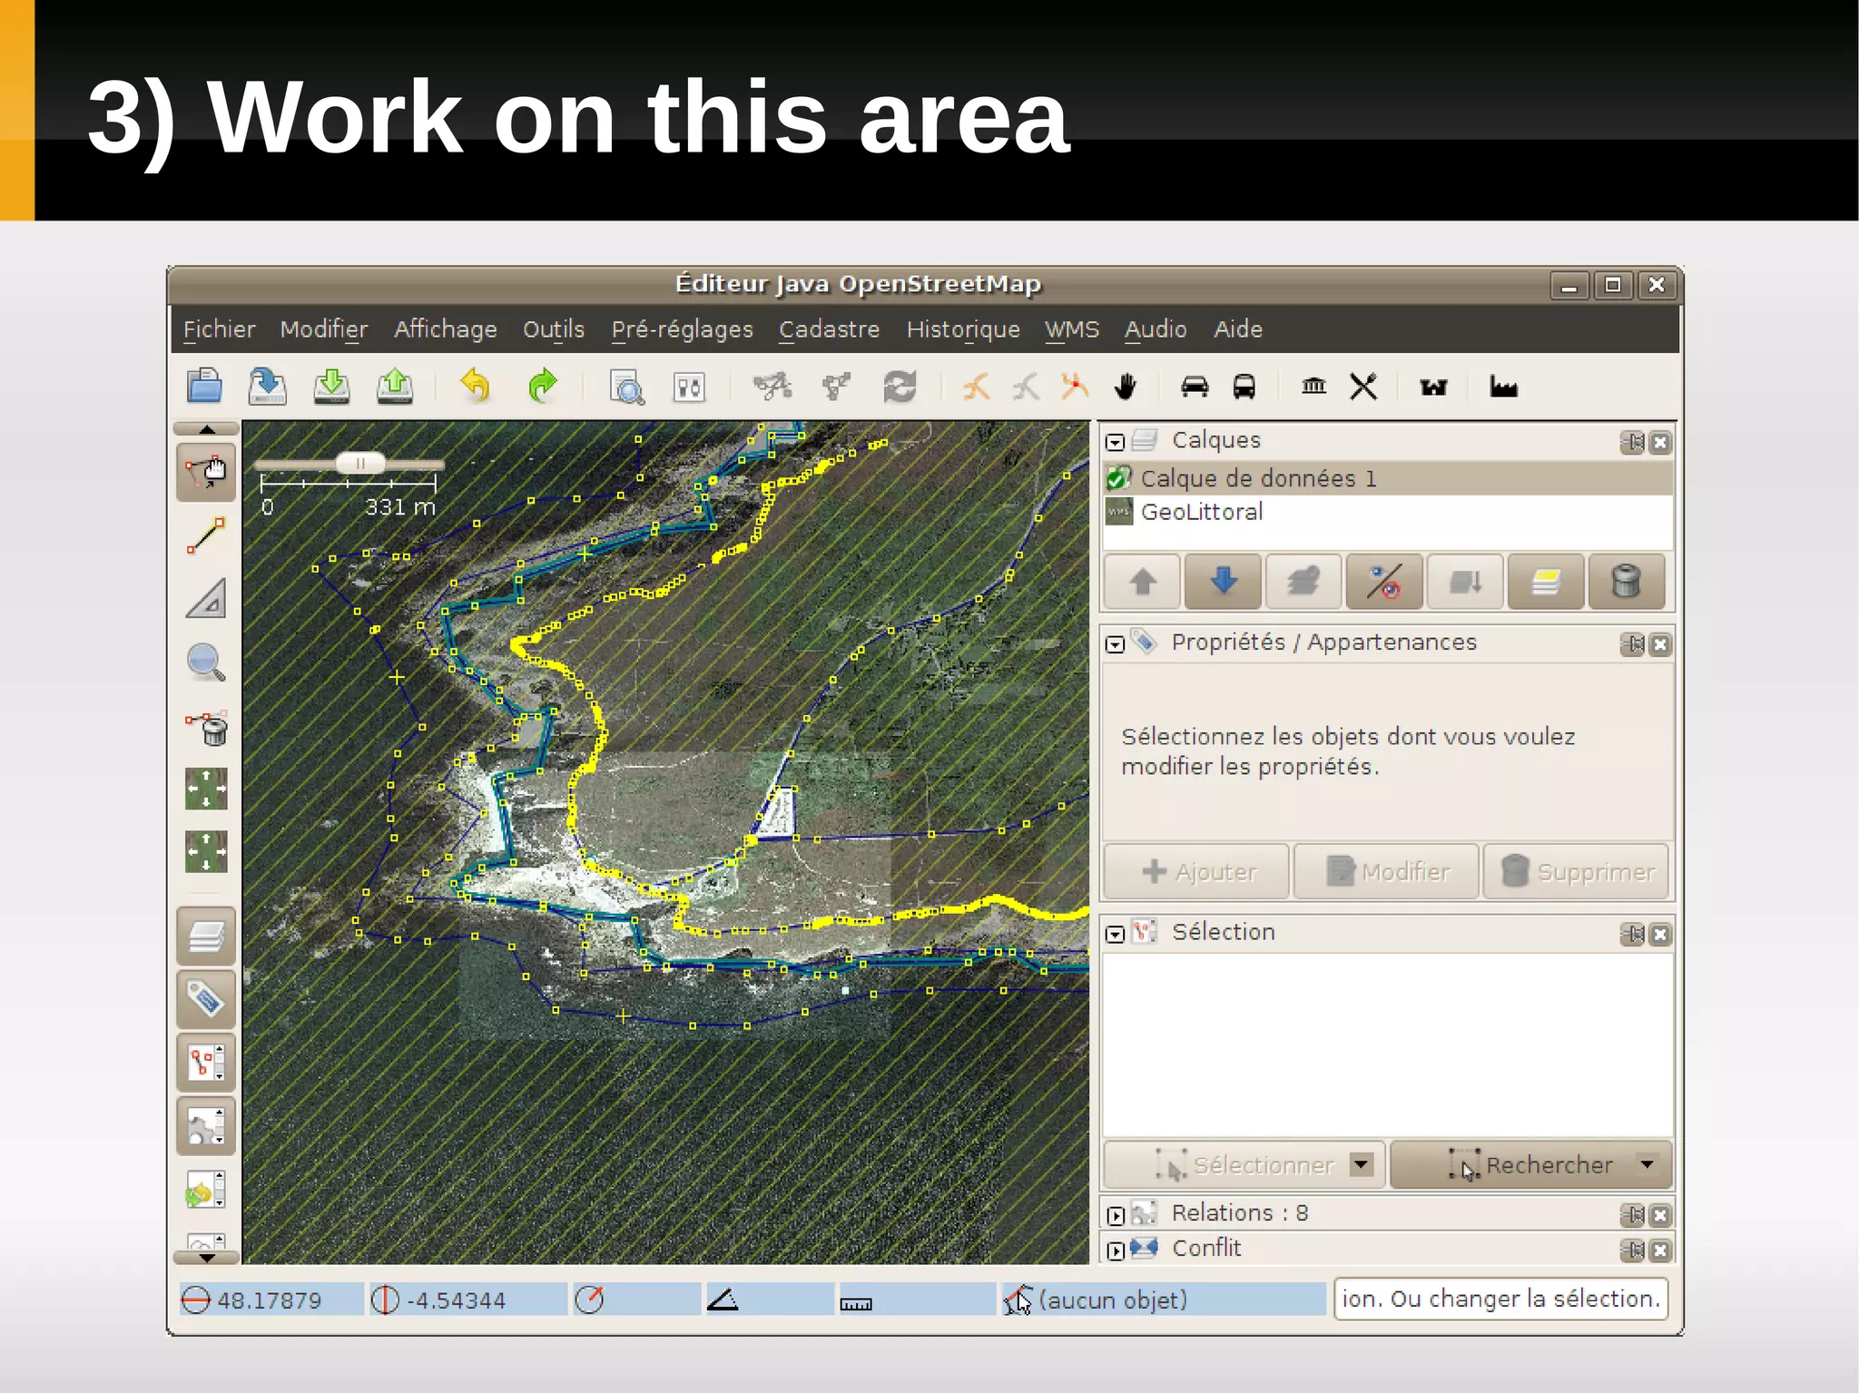Click the museum building preset icon
1859x1393 pixels.
(1313, 387)
